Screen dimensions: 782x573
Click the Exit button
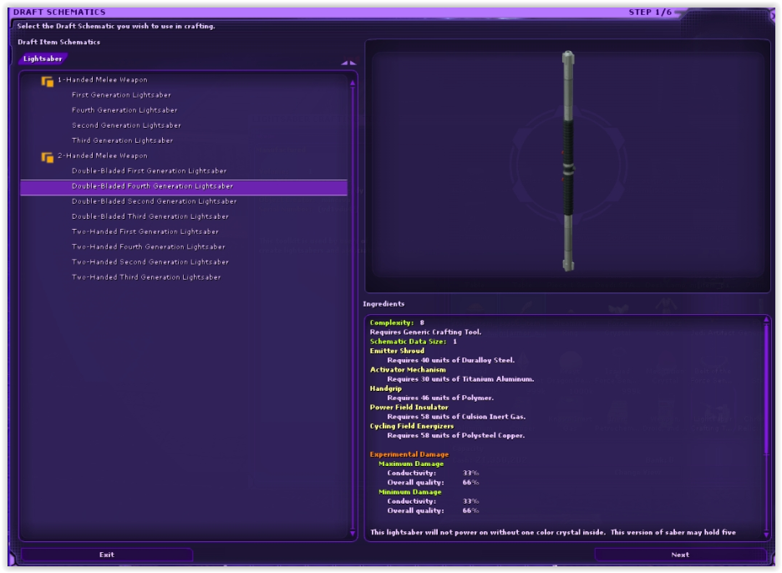[107, 555]
